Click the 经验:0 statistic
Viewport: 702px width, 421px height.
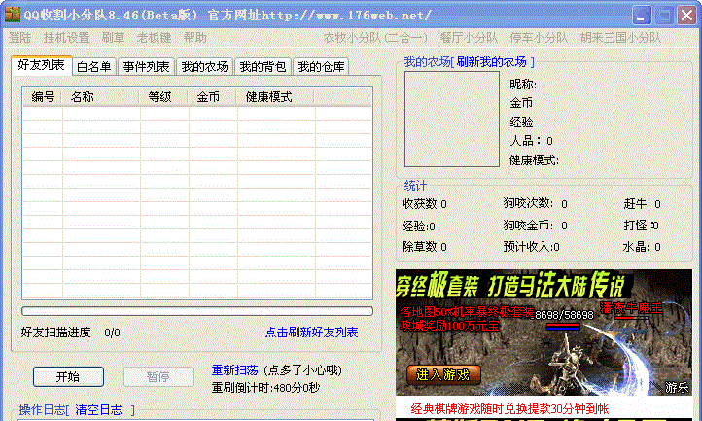pos(419,227)
